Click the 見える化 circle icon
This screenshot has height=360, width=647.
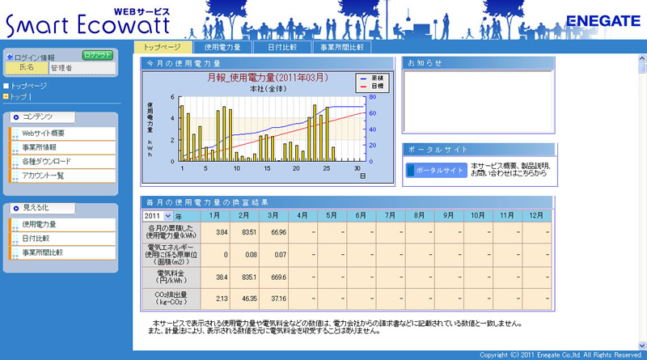pos(16,209)
